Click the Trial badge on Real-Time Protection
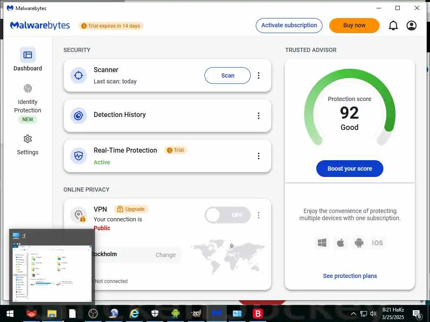 tap(176, 150)
